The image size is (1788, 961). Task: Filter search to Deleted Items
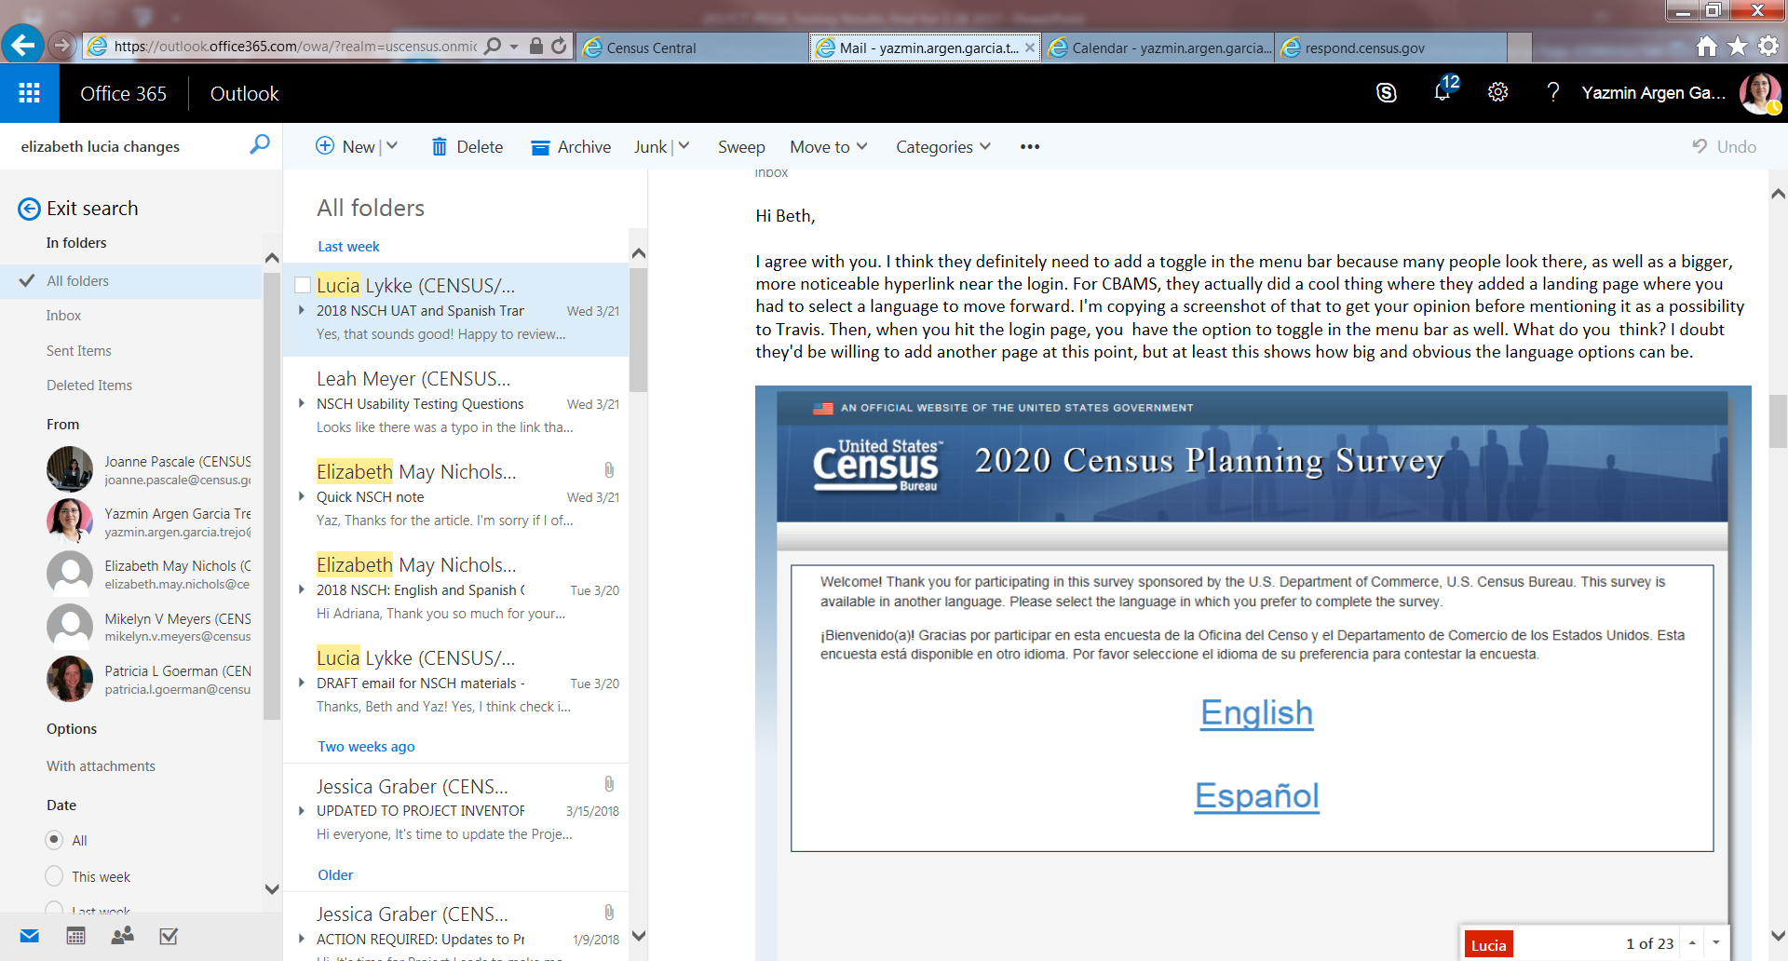pos(89,386)
